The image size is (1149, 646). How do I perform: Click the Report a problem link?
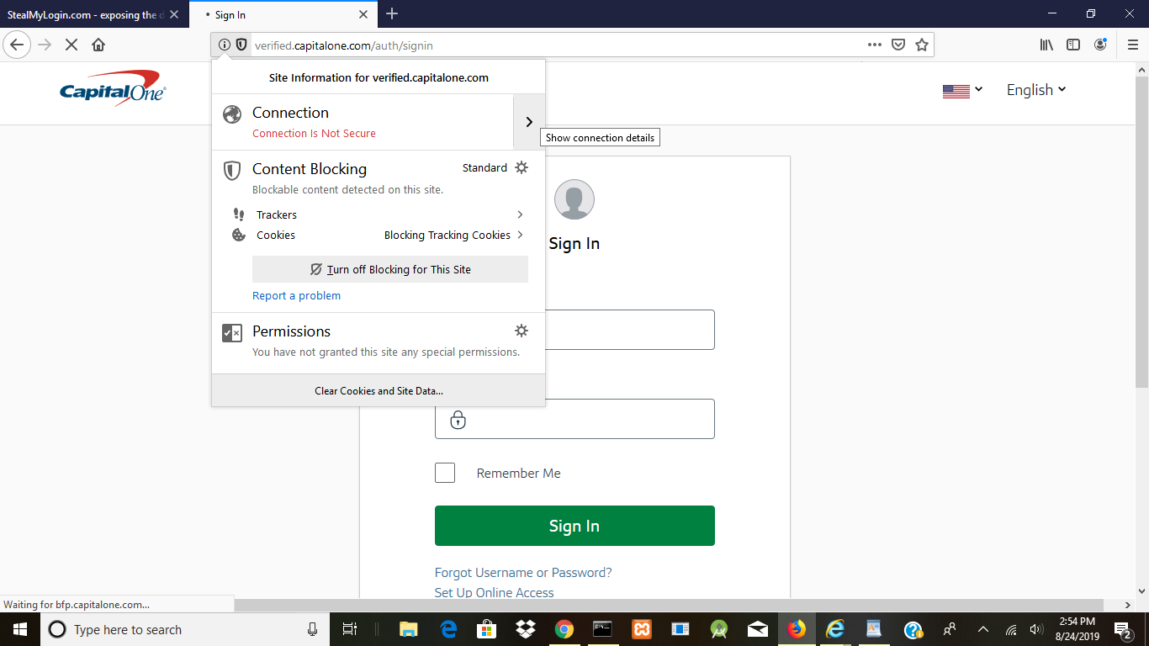pyautogui.click(x=297, y=295)
